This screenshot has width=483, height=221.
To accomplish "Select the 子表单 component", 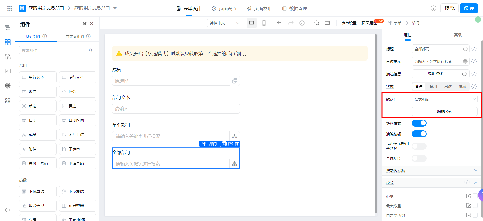I will point(78,149).
